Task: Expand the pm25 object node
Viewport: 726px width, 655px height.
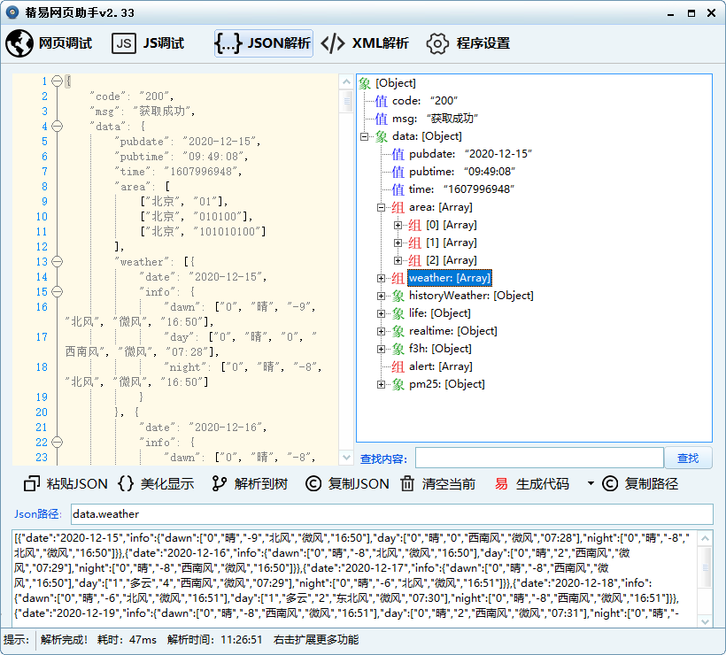Action: pyautogui.click(x=382, y=384)
